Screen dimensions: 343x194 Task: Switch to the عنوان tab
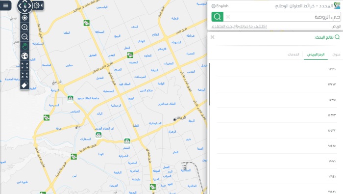point(336,55)
